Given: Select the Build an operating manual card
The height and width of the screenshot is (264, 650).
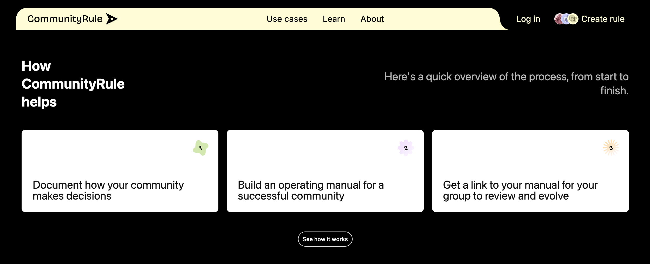Looking at the screenshot, I should (x=325, y=171).
